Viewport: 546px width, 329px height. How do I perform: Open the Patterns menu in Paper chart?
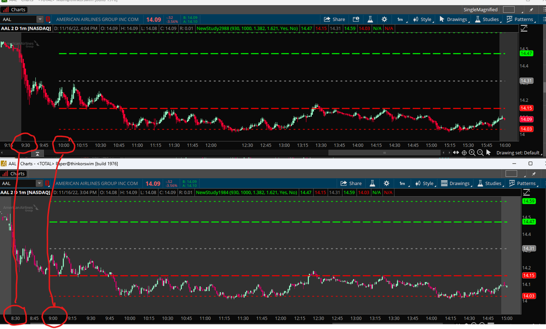pos(523,183)
